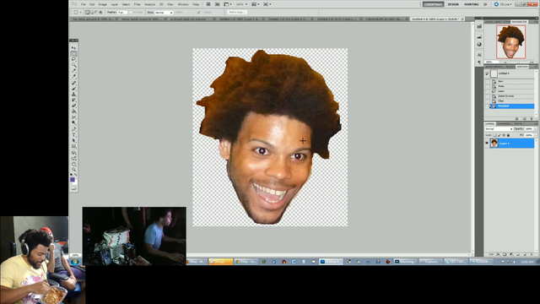Open the Opacity slider dropdown

coord(535,129)
